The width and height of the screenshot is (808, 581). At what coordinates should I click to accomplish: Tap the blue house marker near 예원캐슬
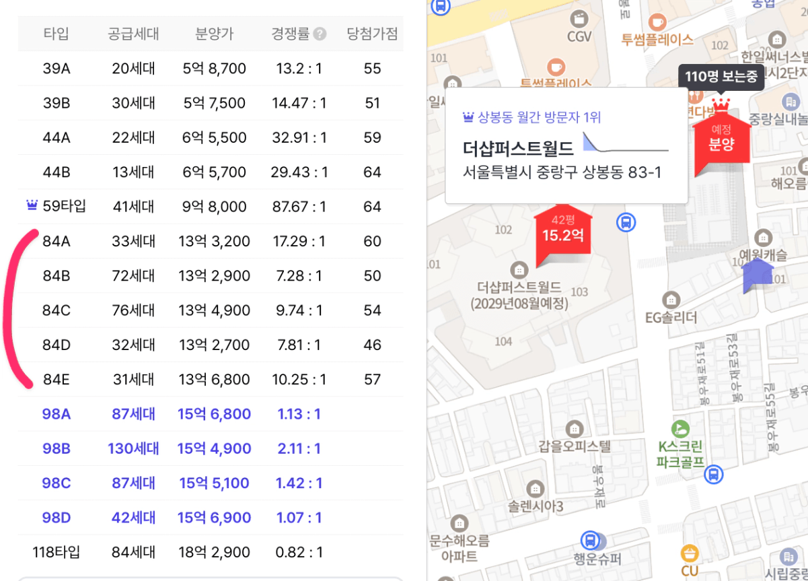[758, 275]
